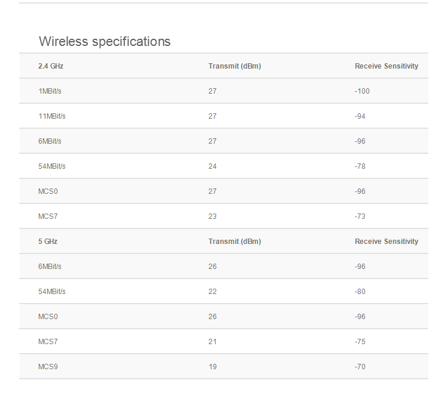Click the -73 sensitivity value
Image resolution: width=448 pixels, height=399 pixels.
360,216
